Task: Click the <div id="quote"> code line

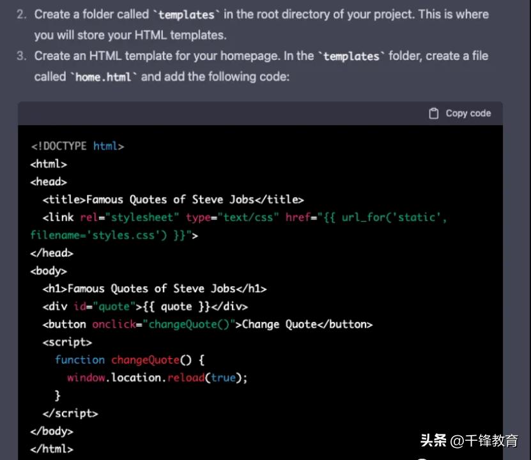Action: tap(145, 307)
